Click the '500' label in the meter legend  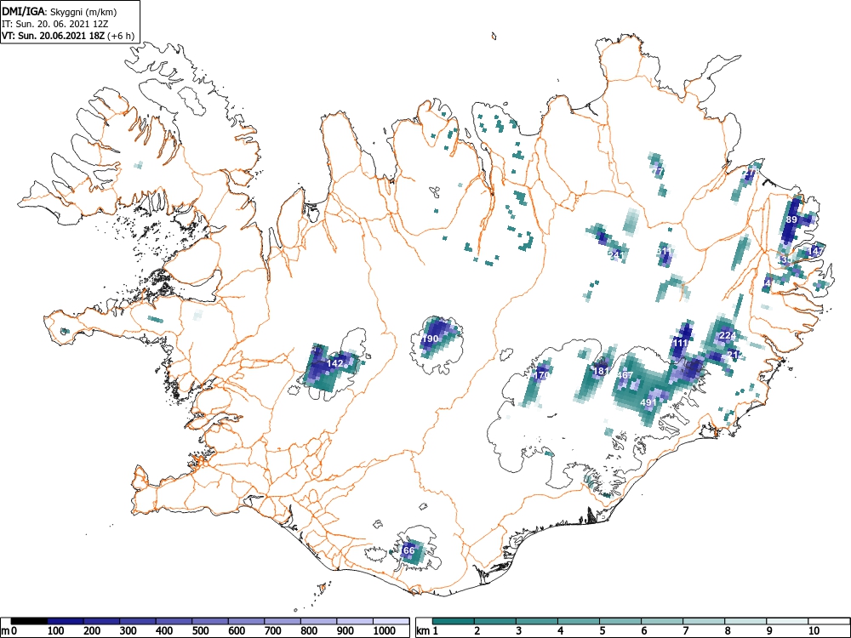(201, 631)
